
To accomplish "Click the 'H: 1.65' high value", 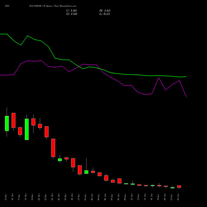I will point(105,11).
